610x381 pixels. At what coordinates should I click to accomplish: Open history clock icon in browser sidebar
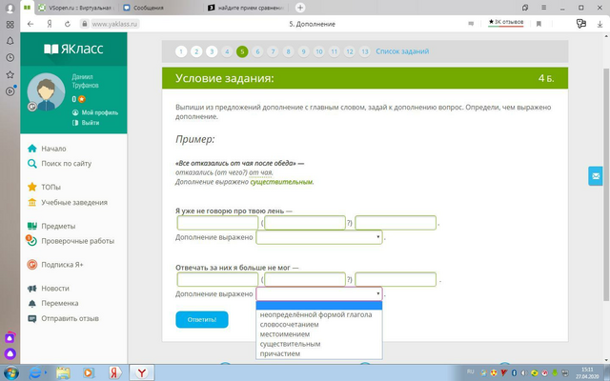(10, 57)
